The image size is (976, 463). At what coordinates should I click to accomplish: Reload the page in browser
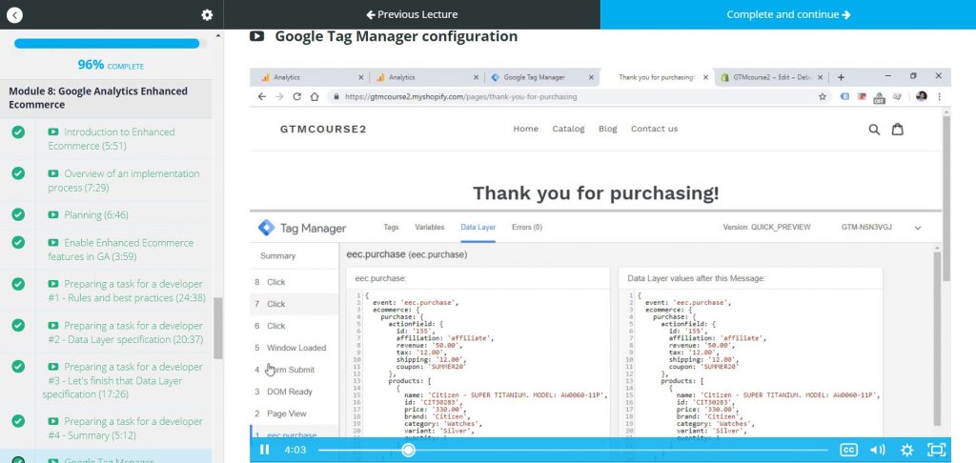coord(297,96)
